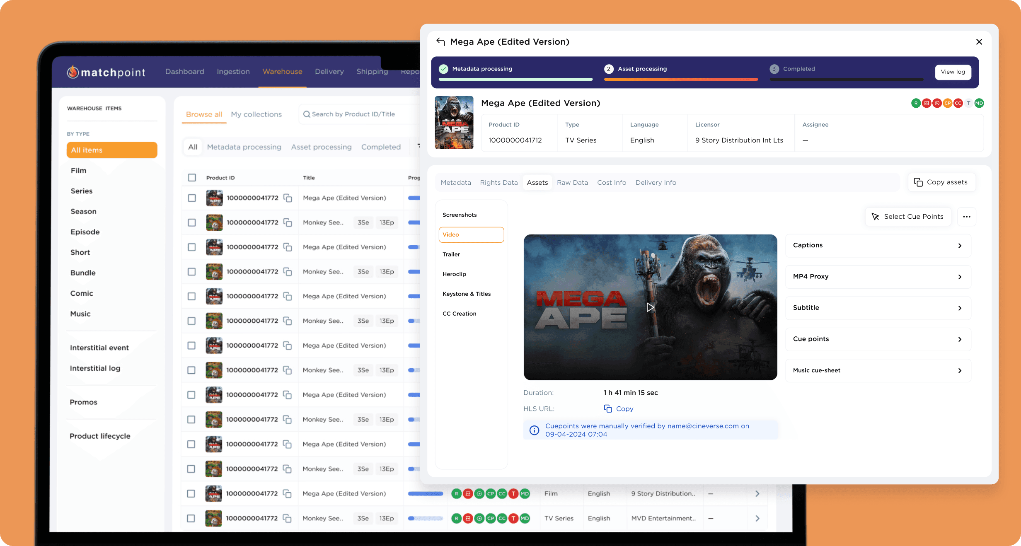Screen dimensions: 1021x546
Task: Expand the Music cue-sheet section
Action: [x=878, y=370]
